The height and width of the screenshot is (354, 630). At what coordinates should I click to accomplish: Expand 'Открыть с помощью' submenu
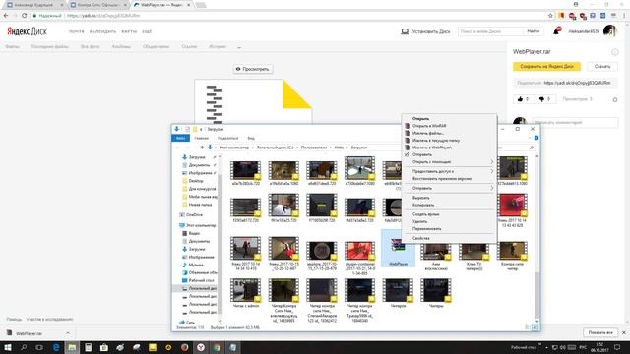click(x=449, y=161)
